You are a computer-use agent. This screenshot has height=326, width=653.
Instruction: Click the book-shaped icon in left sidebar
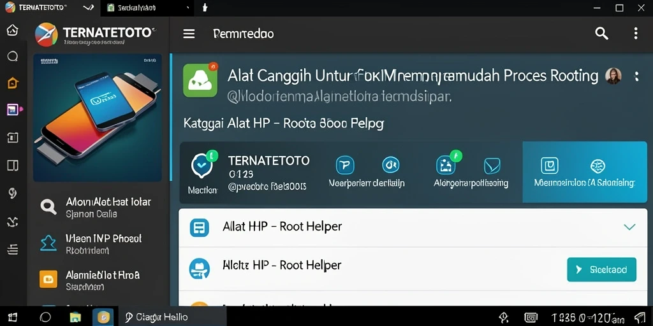click(13, 138)
